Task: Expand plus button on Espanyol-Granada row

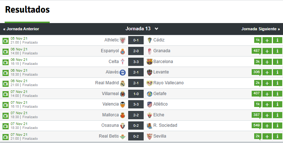Action: [x=267, y=51]
